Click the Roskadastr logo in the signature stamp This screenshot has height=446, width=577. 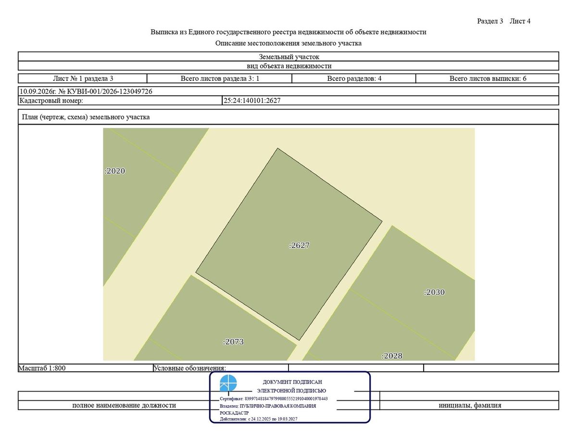point(228,383)
